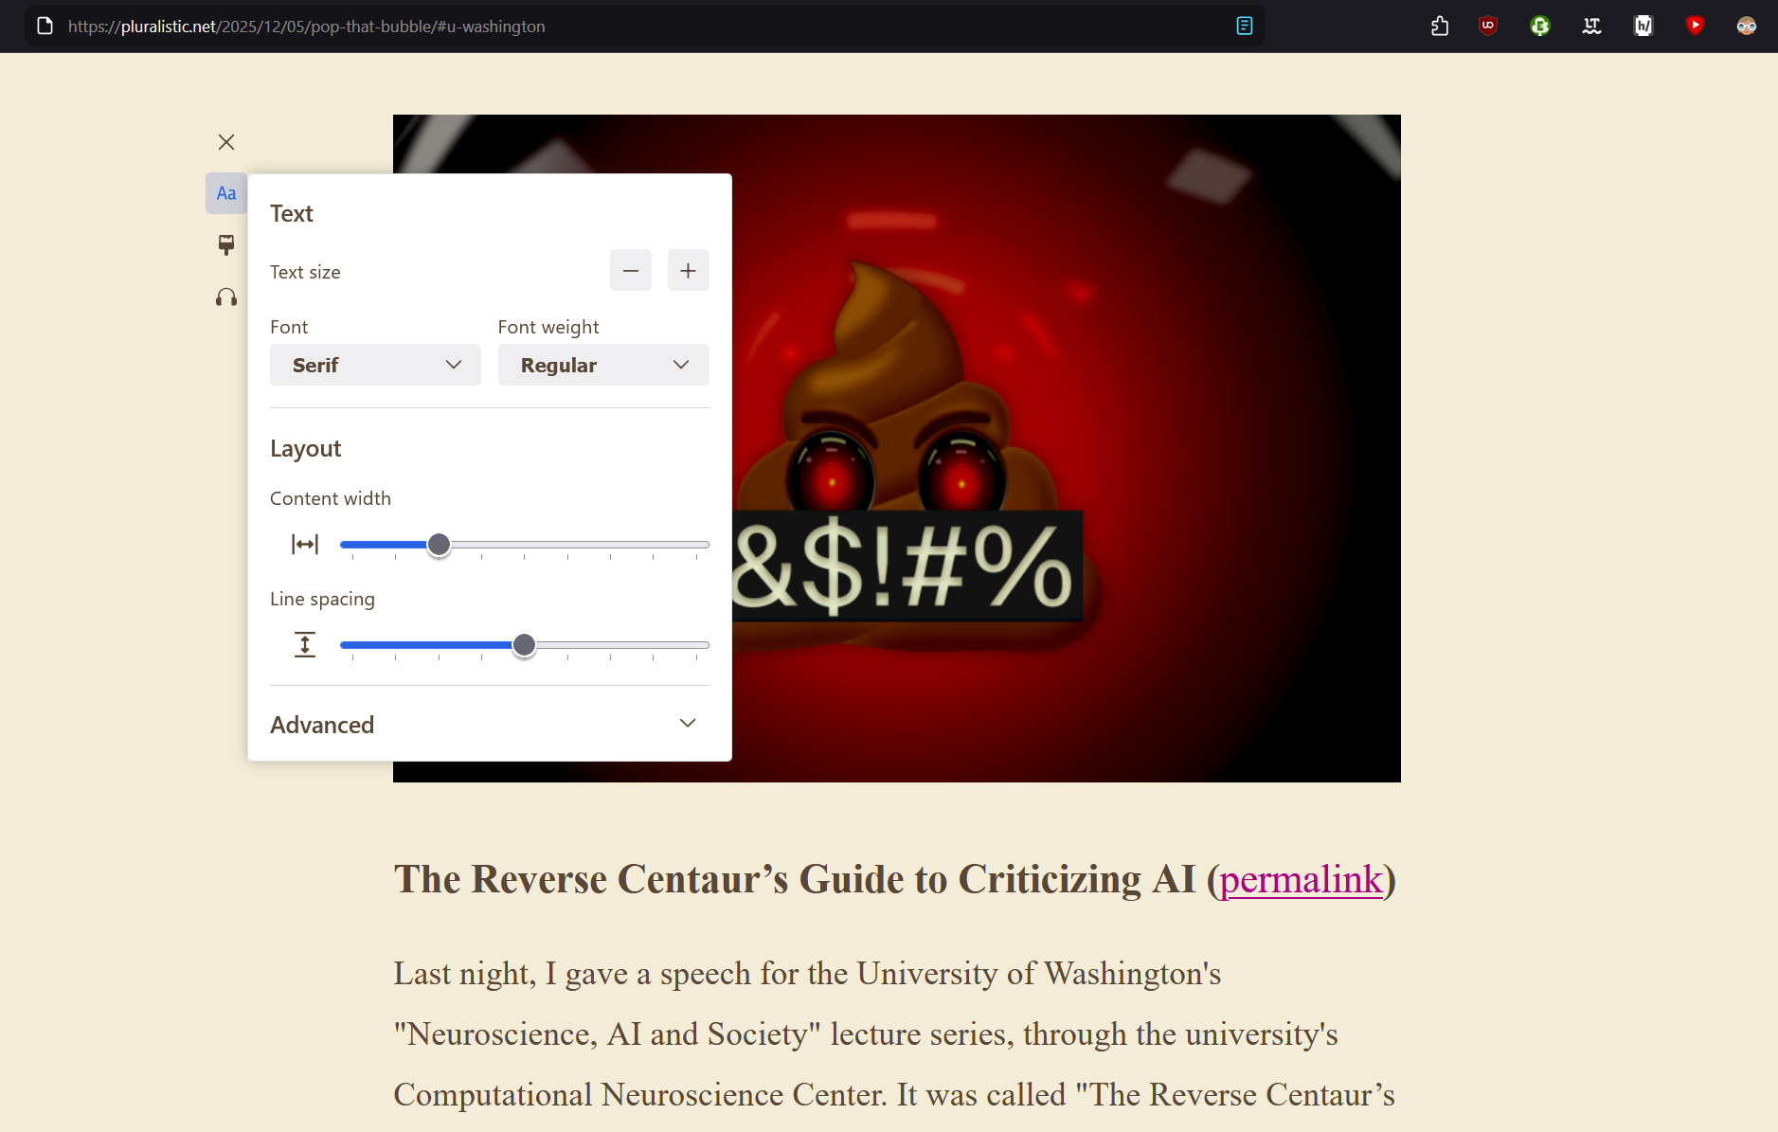Open the Font dropdown showing Serif

(x=375, y=365)
